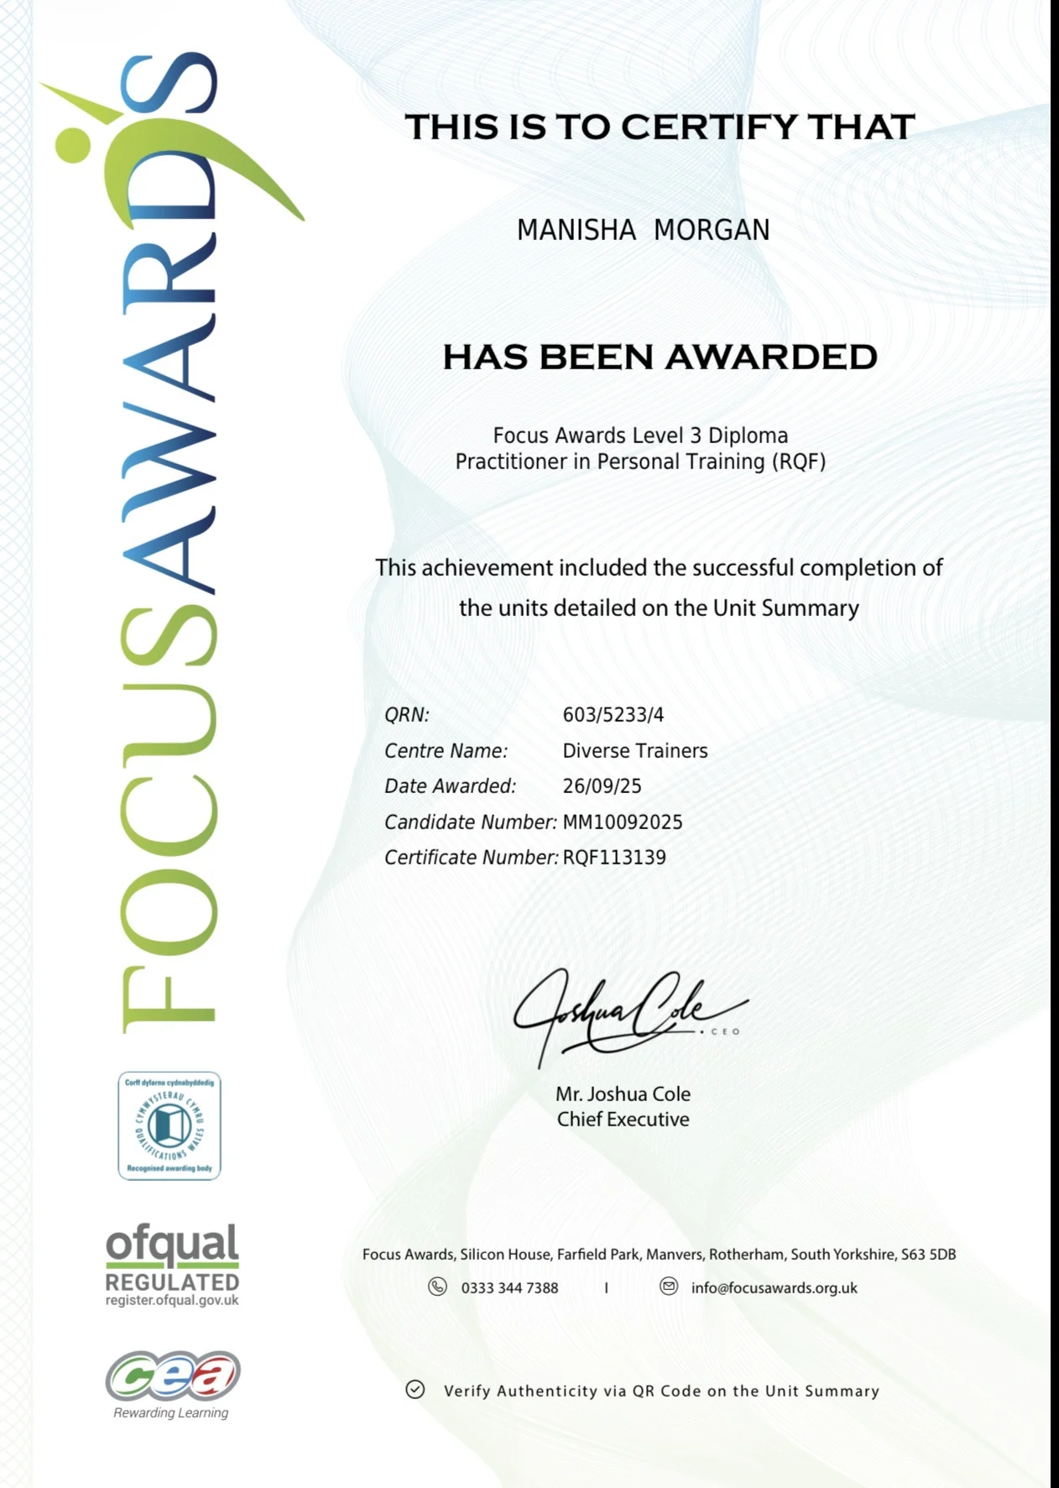Click the checkmark icon beside Verify Authenticity
The width and height of the screenshot is (1059, 1488).
(415, 1390)
